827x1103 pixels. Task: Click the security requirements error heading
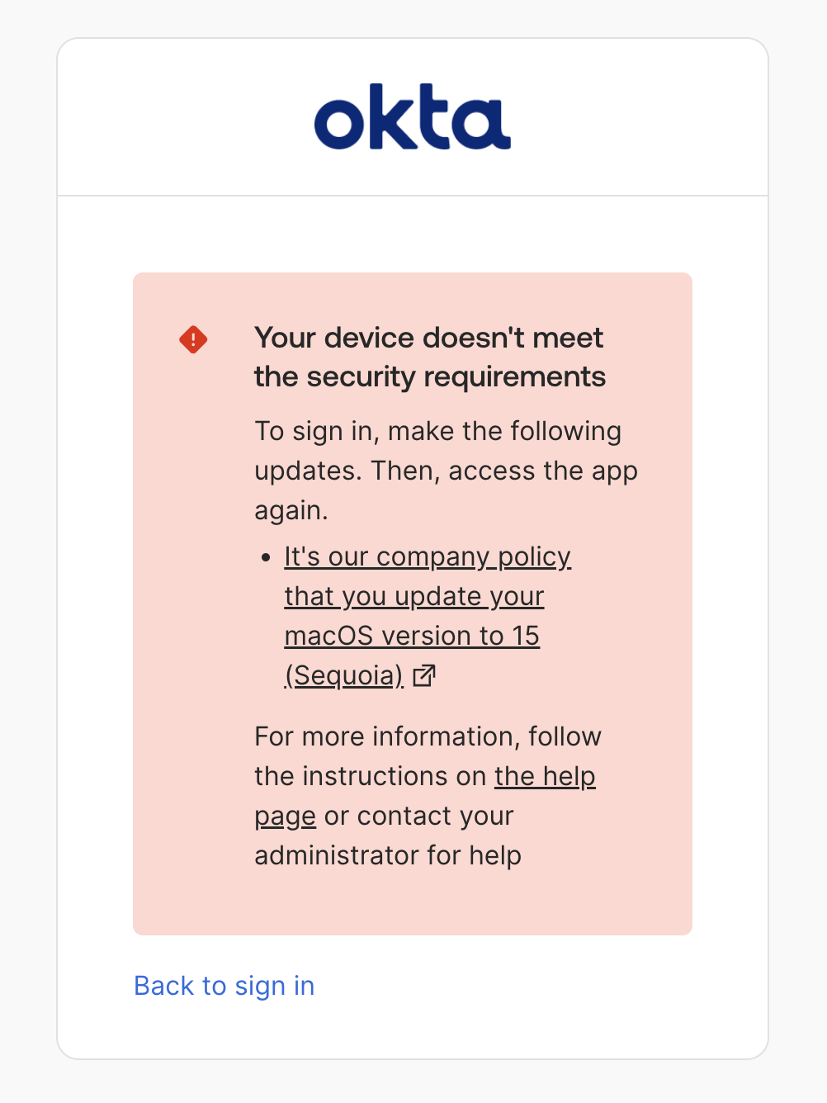point(429,356)
